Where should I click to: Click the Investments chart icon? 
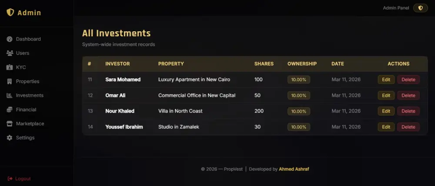coord(10,95)
